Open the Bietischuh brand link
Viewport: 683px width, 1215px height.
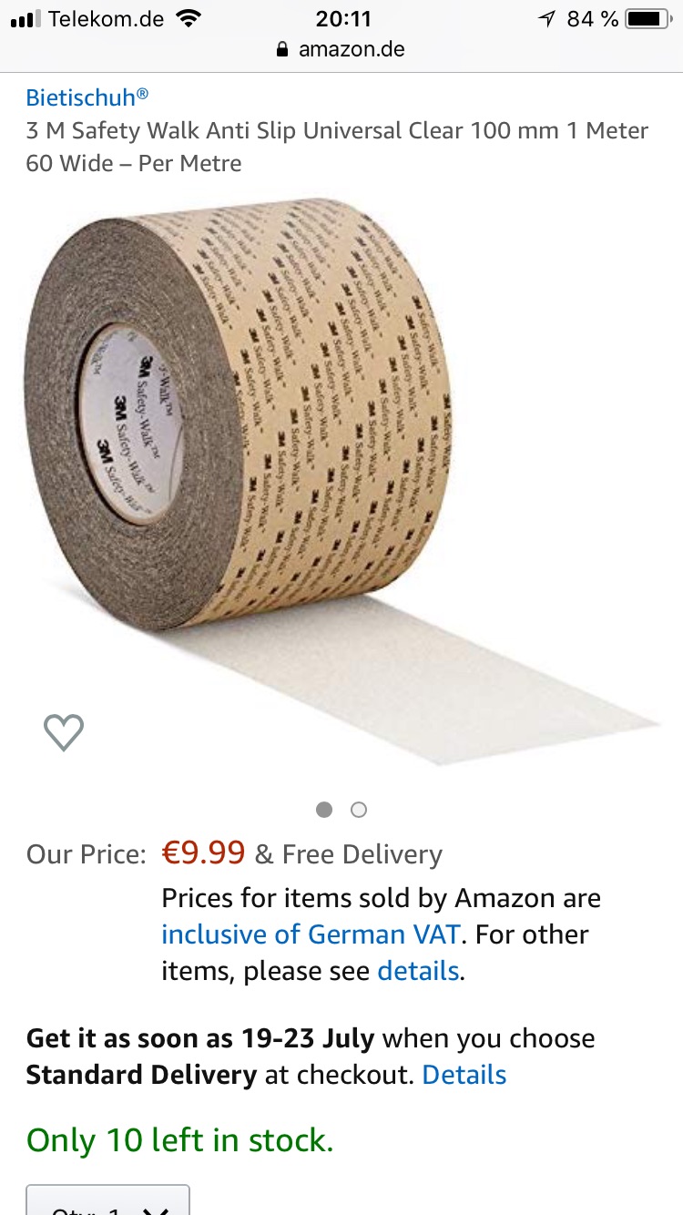point(87,97)
